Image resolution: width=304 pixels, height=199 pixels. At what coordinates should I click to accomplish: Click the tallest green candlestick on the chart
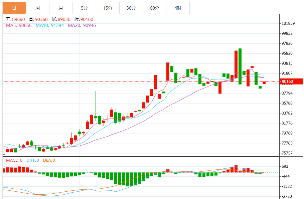[x=240, y=66]
